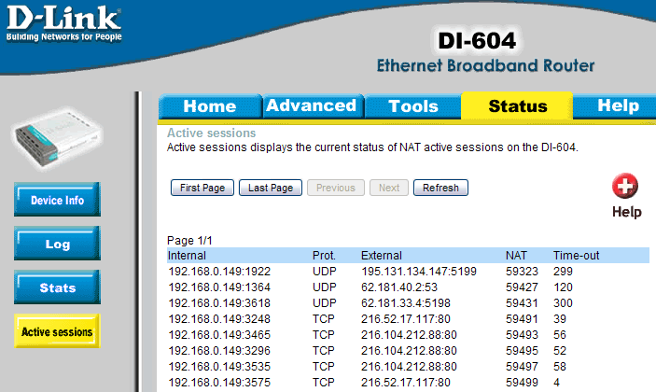
Task: Click time-out value 120
Action: pyautogui.click(x=563, y=287)
